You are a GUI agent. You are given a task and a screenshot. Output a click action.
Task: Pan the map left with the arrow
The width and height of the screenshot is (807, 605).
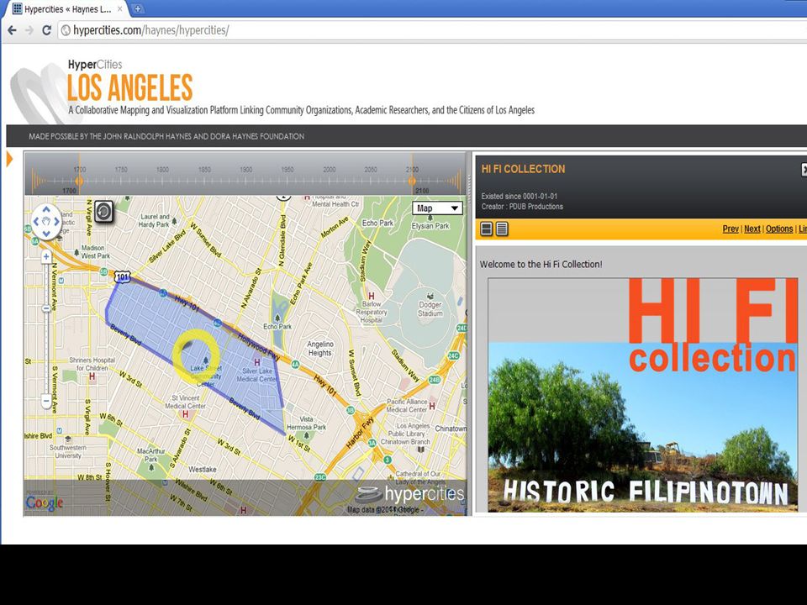click(35, 222)
